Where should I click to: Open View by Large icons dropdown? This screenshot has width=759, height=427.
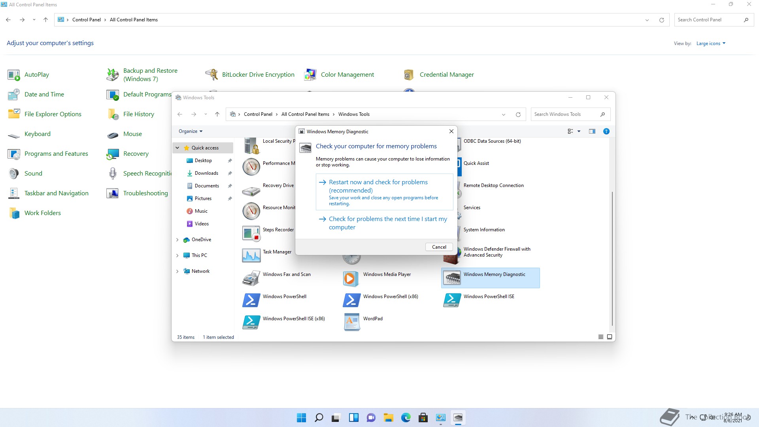click(x=711, y=43)
